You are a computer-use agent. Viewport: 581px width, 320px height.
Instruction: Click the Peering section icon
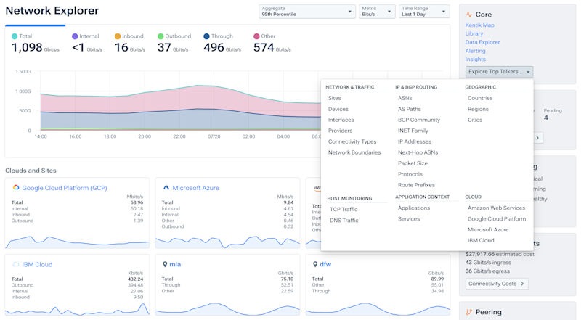468,312
